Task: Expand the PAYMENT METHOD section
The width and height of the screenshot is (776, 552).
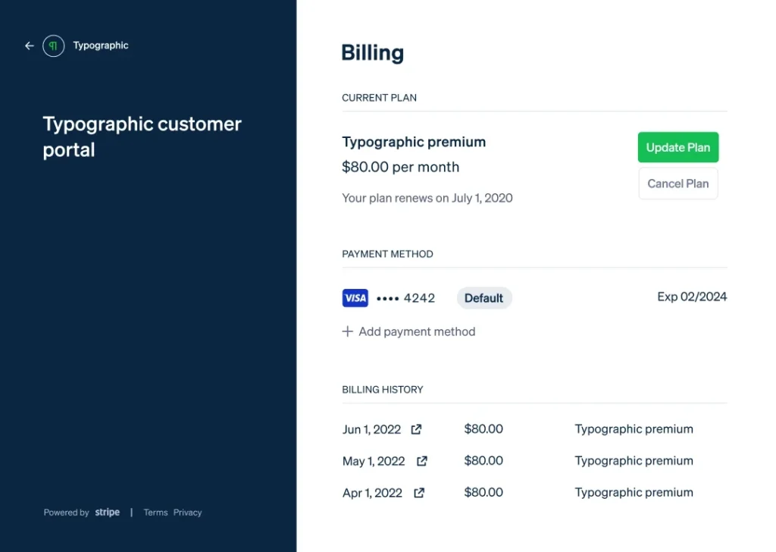Action: pyautogui.click(x=387, y=254)
